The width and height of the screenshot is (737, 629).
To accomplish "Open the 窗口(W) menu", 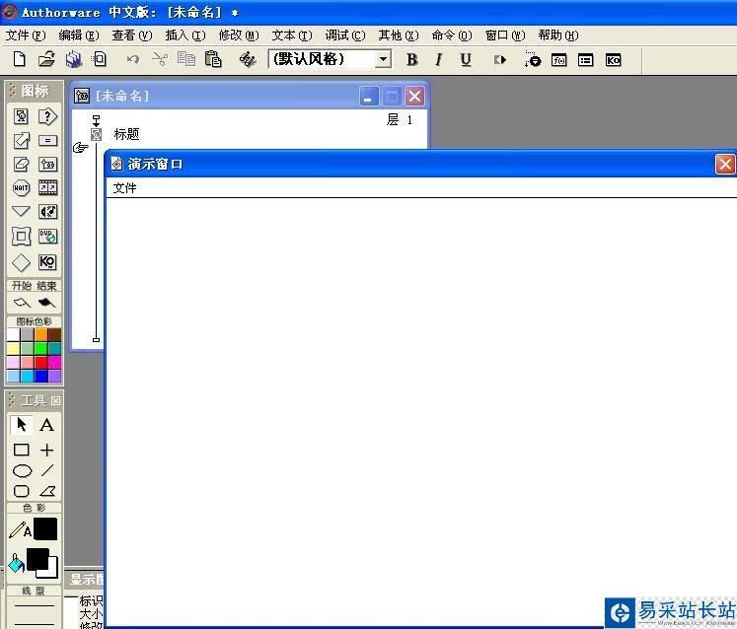I will [x=505, y=35].
